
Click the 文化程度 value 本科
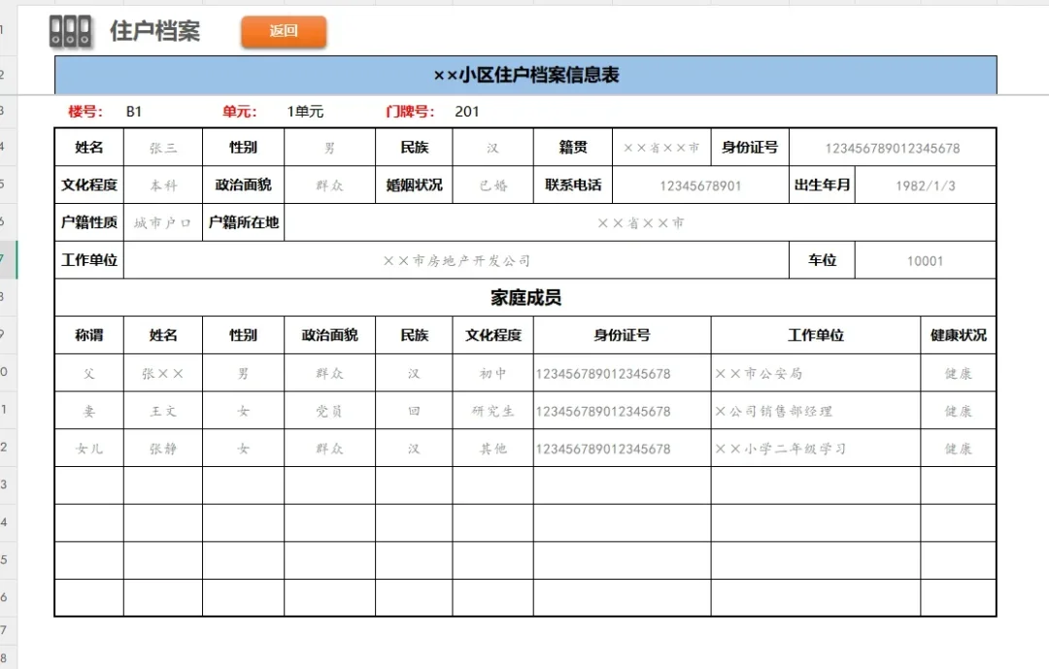tap(163, 185)
